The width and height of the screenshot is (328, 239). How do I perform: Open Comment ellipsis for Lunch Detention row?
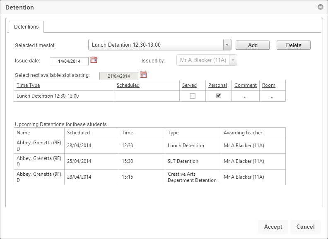click(x=246, y=96)
